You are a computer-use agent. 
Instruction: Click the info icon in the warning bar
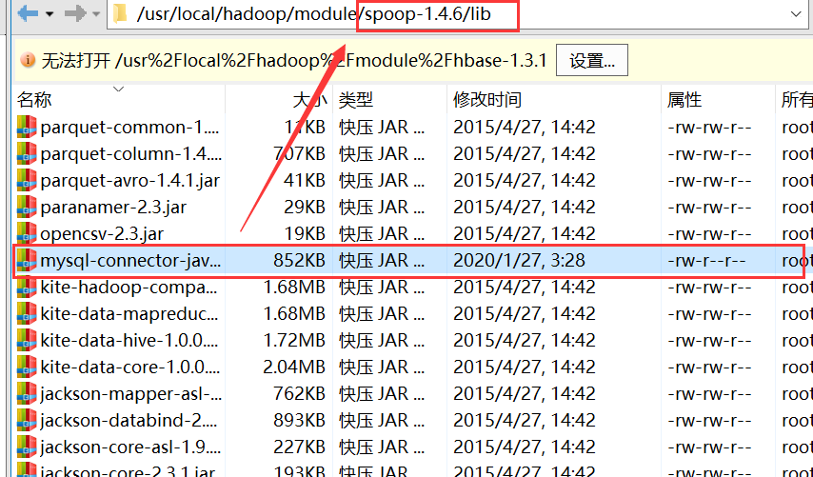coord(28,60)
